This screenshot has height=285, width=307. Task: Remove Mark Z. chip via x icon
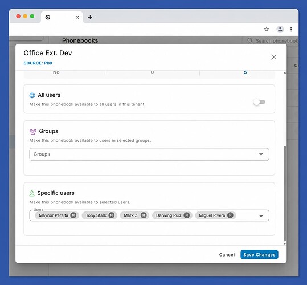[x=144, y=215]
